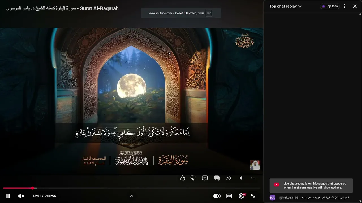
Task: Click the Surat Al-Baqarah video title
Action: click(63, 8)
